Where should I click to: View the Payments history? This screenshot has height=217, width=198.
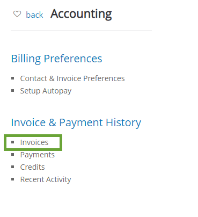coord(38,155)
